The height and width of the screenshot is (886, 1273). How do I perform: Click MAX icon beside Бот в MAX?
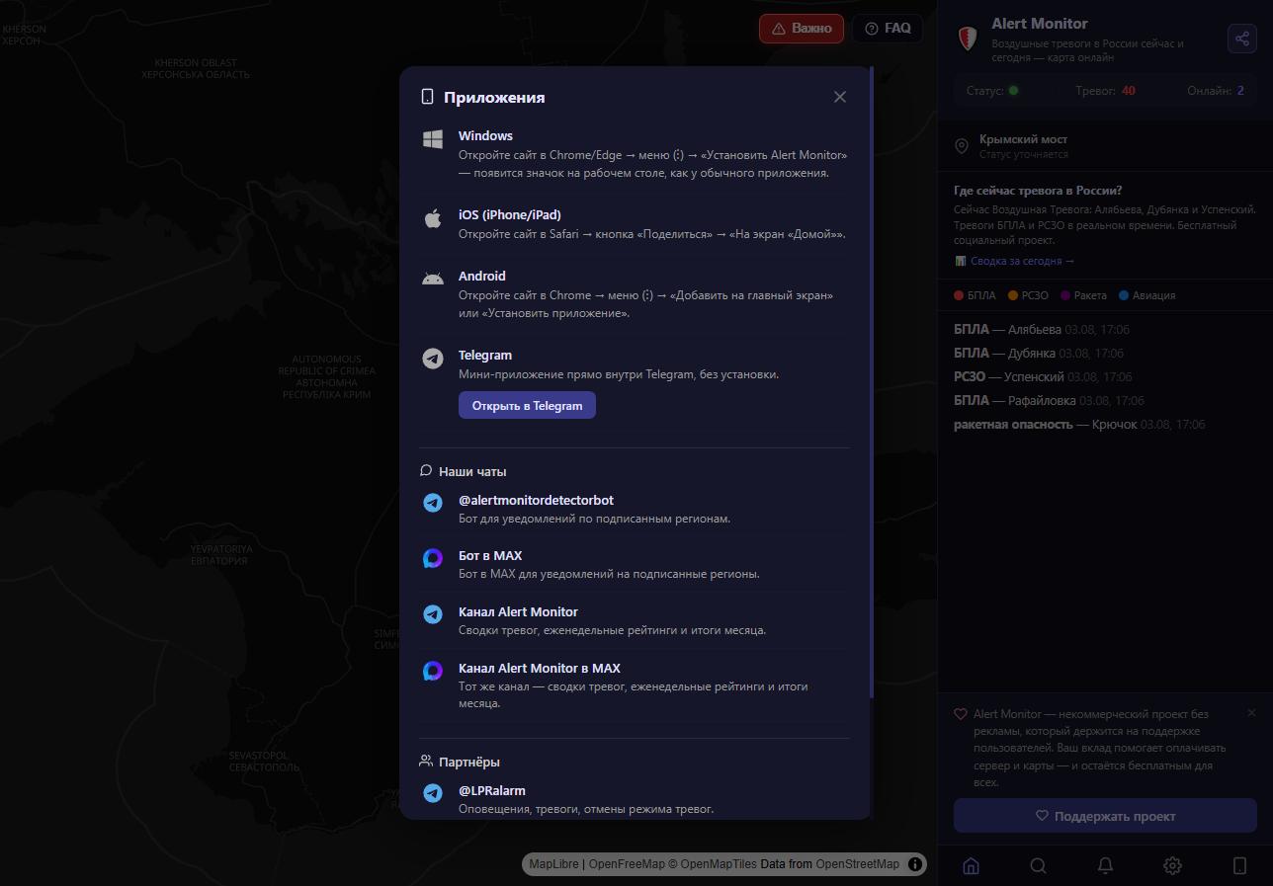(x=433, y=558)
